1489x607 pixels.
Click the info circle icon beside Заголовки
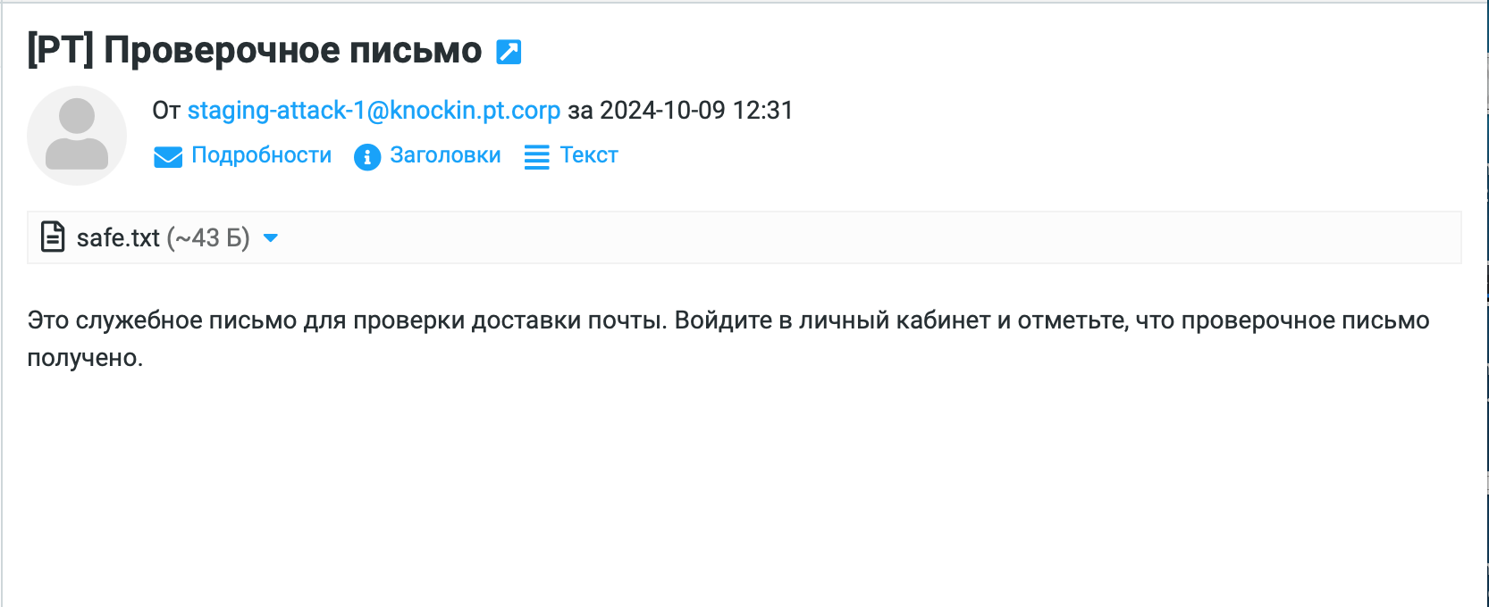point(367,157)
